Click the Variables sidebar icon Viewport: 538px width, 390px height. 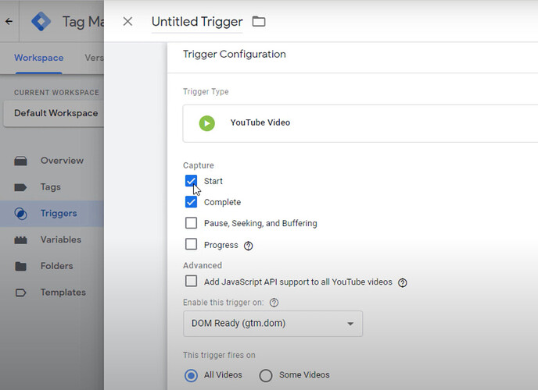coord(20,240)
